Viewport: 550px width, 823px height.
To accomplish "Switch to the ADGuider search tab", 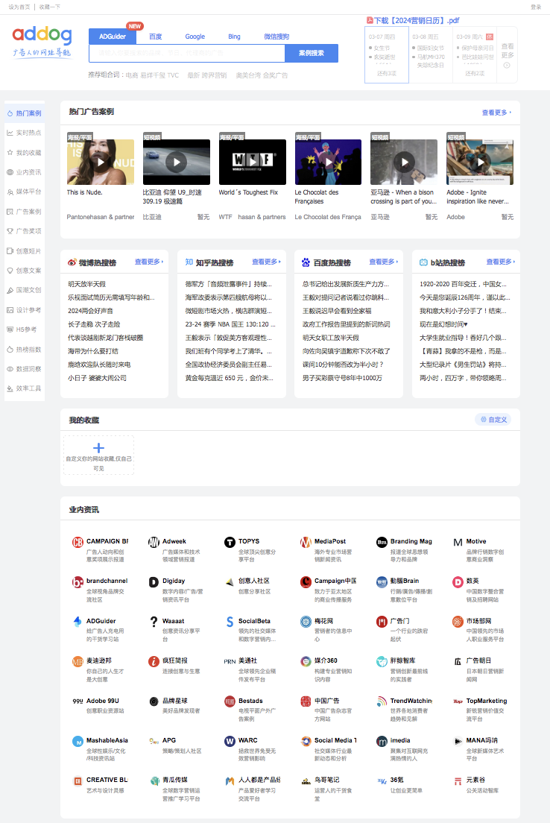I will point(113,37).
